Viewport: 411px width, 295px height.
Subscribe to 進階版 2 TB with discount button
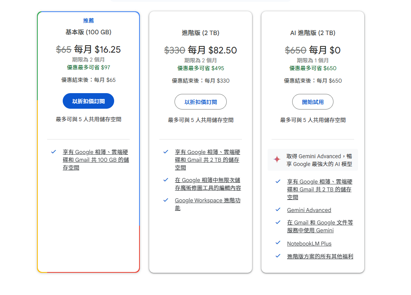[201, 102]
